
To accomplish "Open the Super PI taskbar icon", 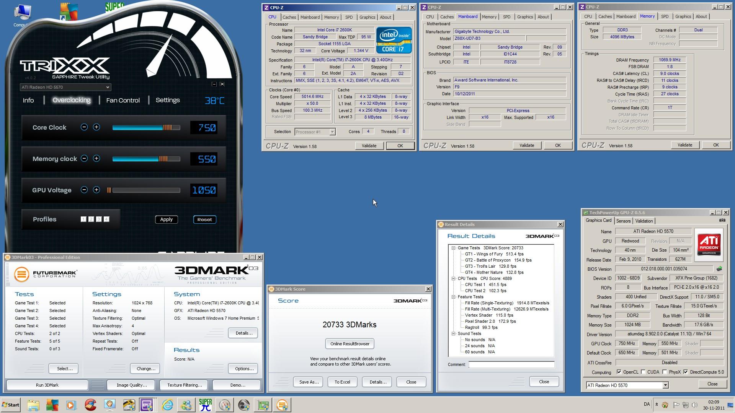I will point(206,405).
